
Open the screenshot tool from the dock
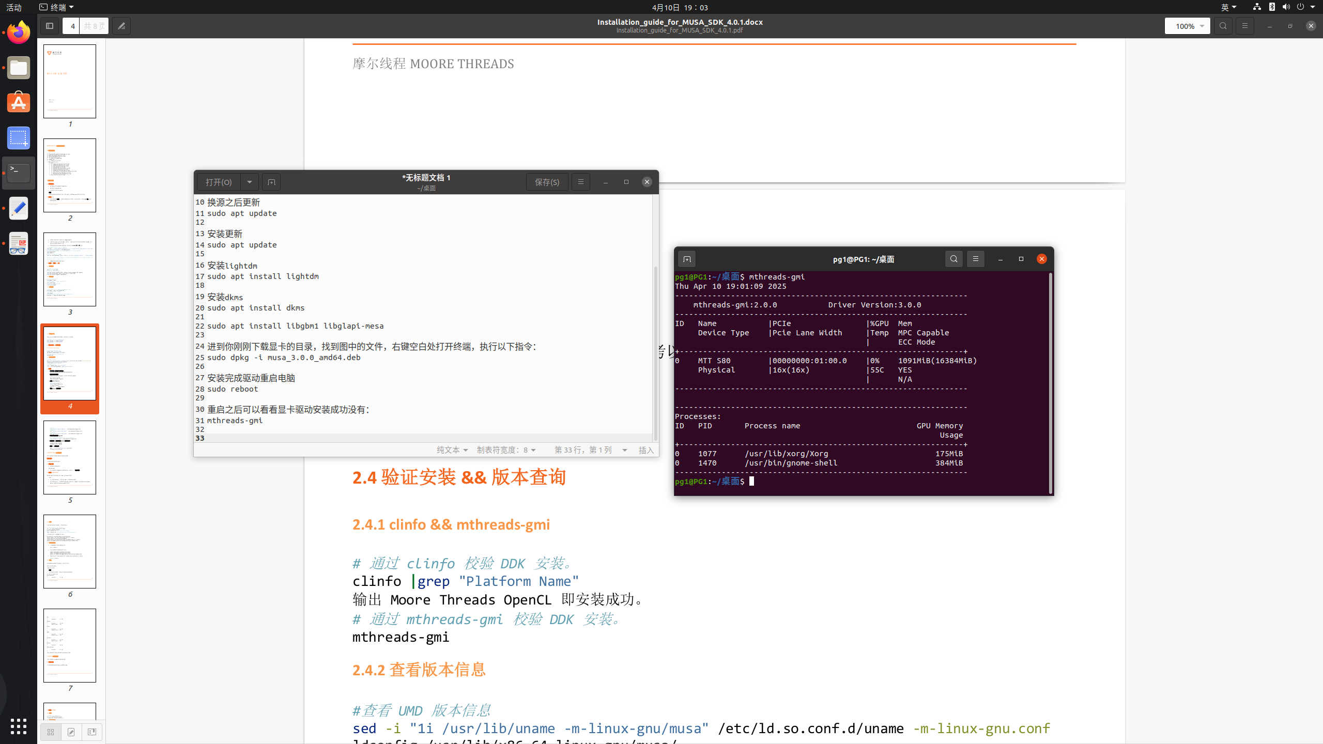19,138
